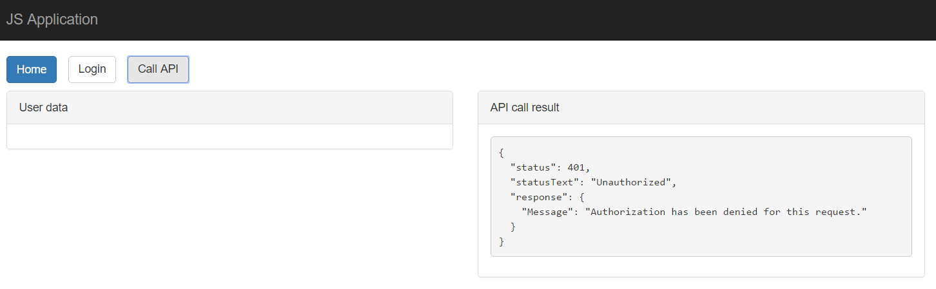Click the API call result panel heading

click(701, 107)
